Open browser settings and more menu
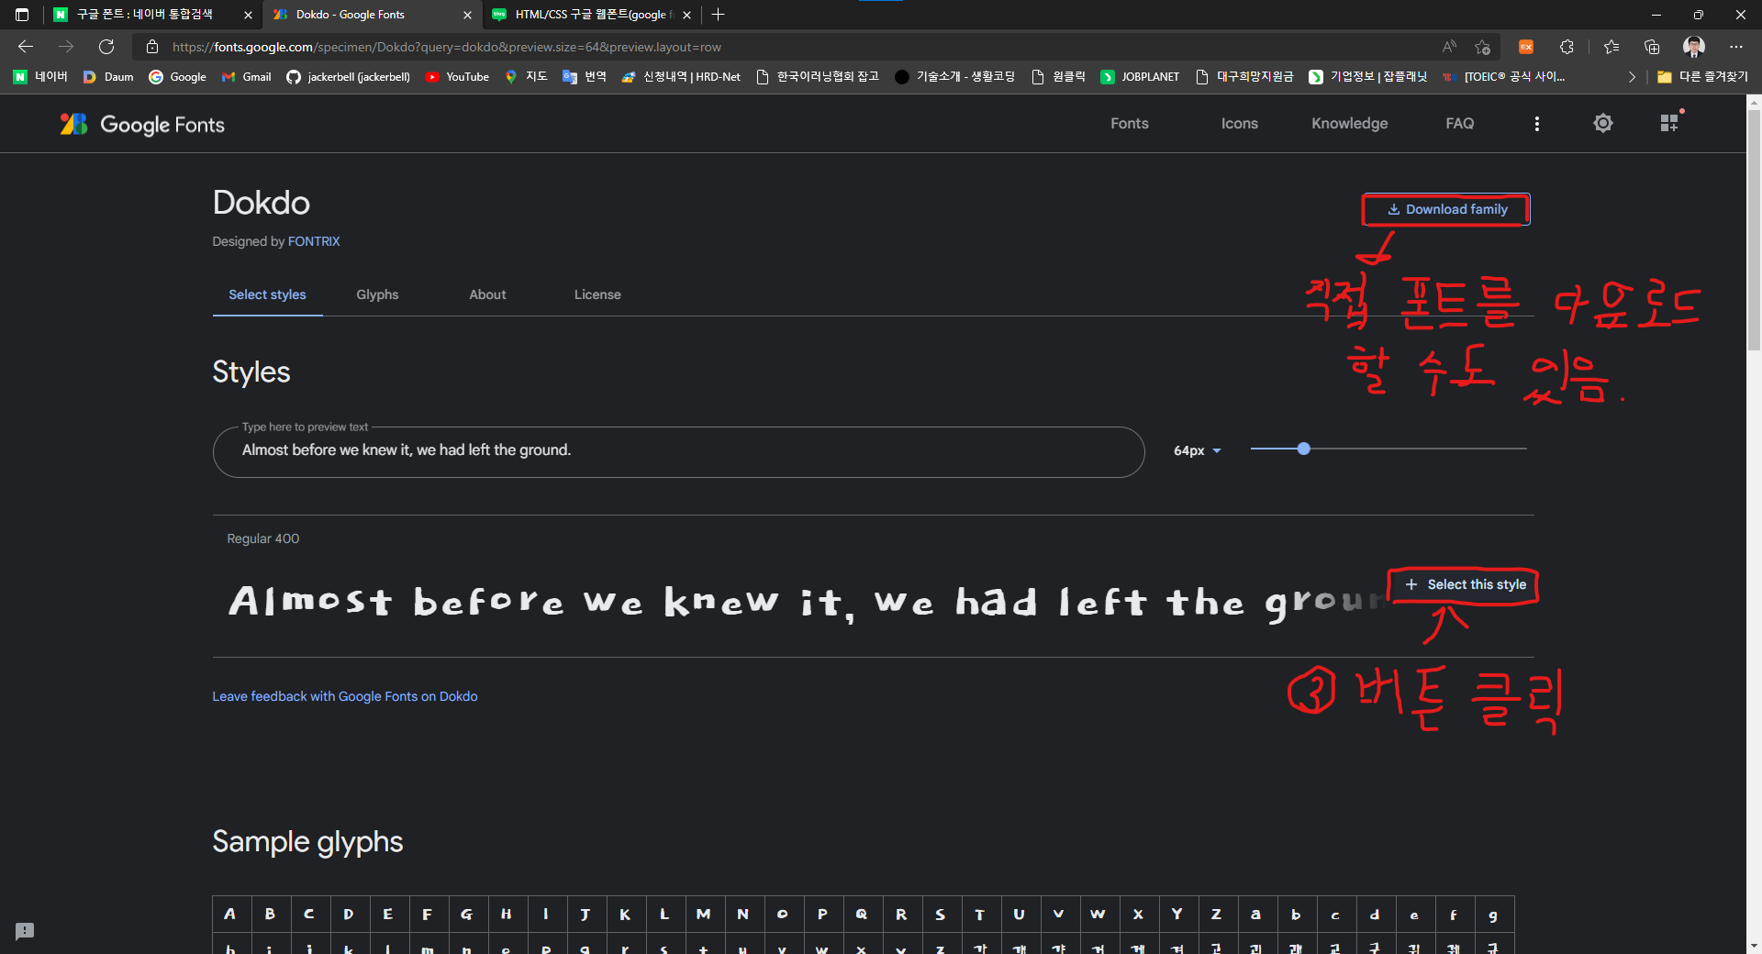The width and height of the screenshot is (1762, 954). click(x=1735, y=47)
